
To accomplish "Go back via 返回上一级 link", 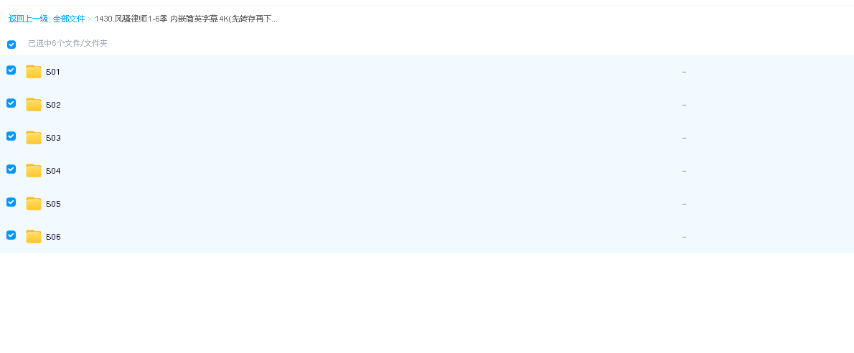I will click(28, 19).
